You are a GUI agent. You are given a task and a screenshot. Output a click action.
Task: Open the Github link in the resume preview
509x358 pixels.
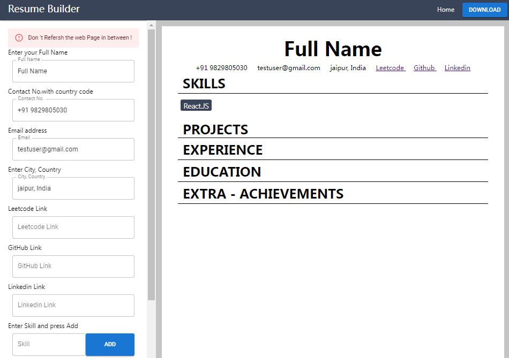(x=424, y=67)
